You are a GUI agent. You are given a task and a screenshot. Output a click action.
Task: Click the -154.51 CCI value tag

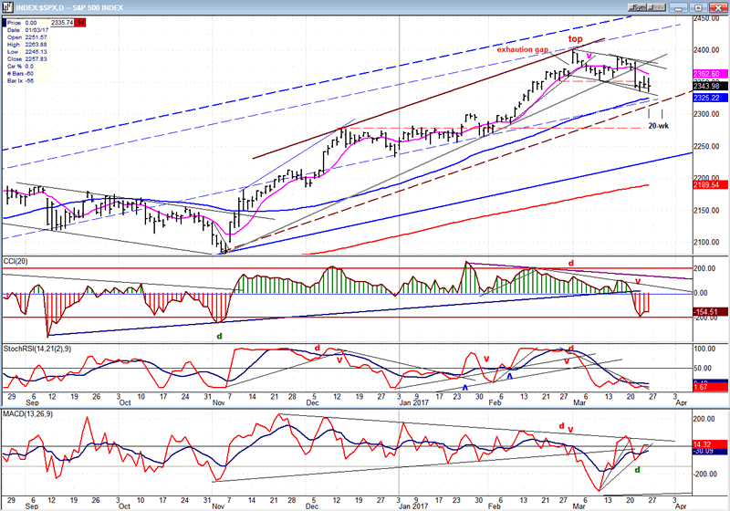pyautogui.click(x=708, y=312)
